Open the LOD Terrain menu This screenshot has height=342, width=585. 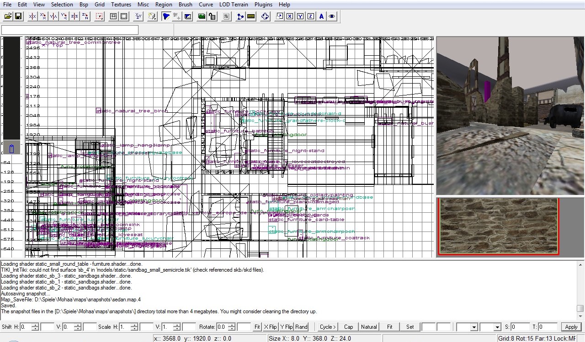pos(234,5)
